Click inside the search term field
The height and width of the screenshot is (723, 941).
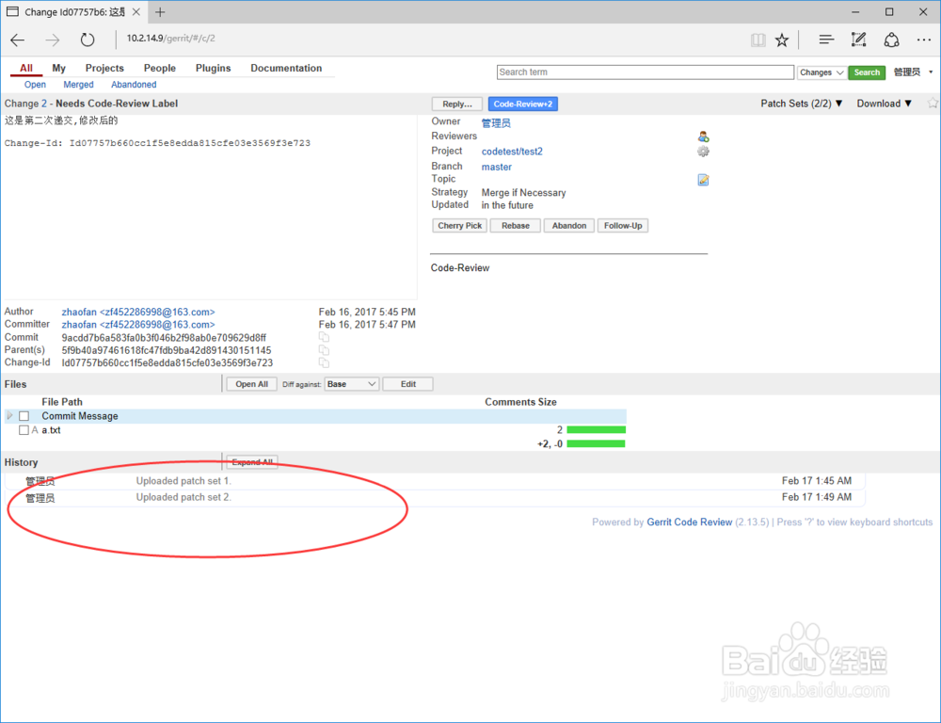pos(645,72)
